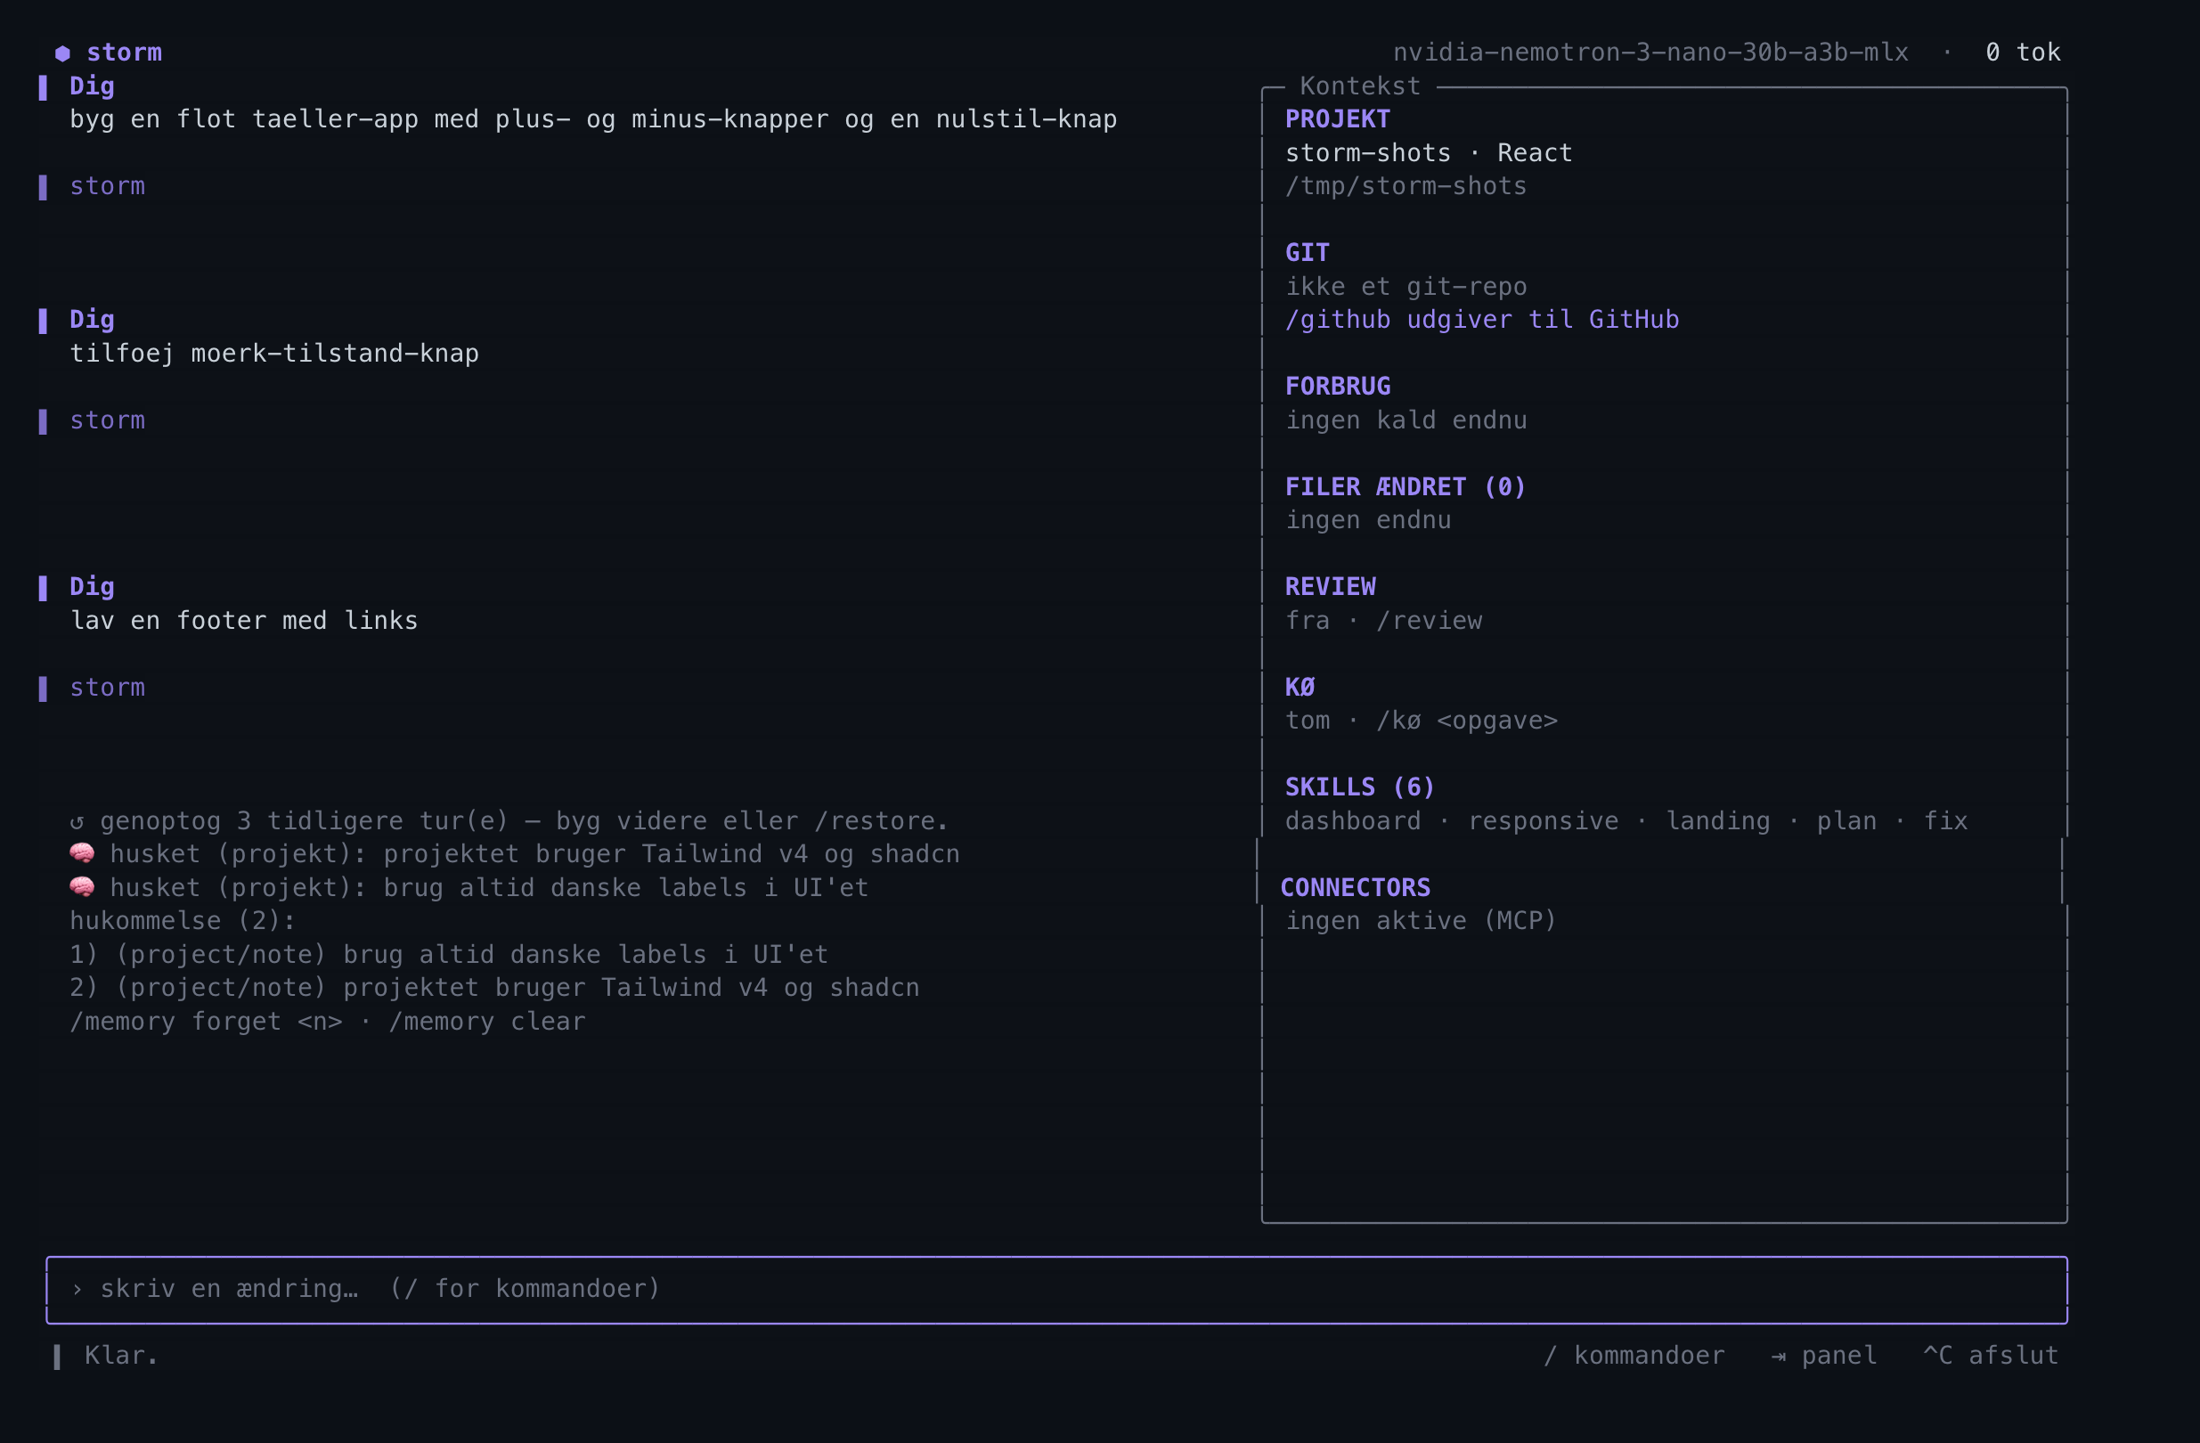The width and height of the screenshot is (2200, 1443).
Task: Click message 'lav en footer med links'
Action: 244,620
